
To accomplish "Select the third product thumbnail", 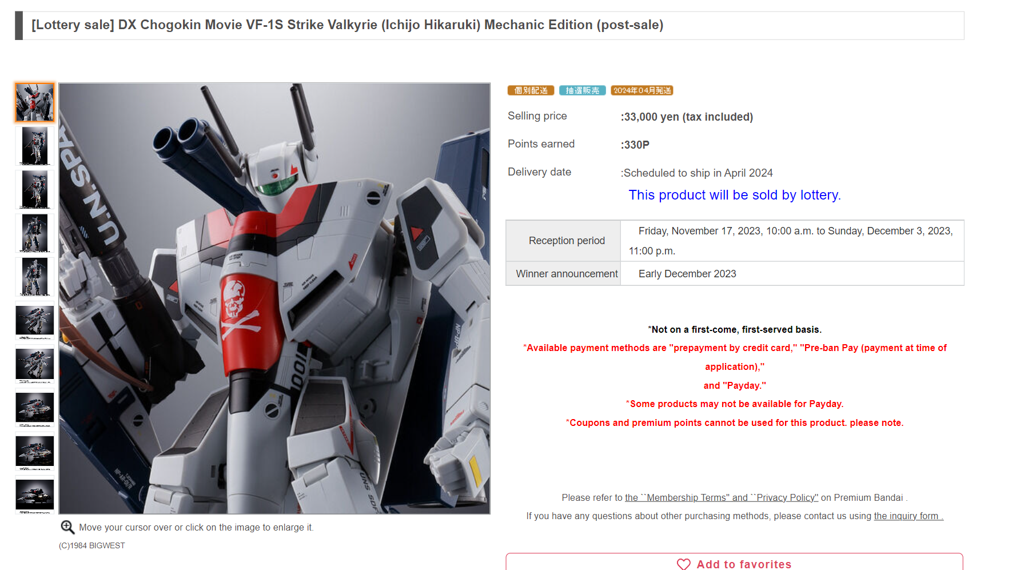I will coord(35,189).
